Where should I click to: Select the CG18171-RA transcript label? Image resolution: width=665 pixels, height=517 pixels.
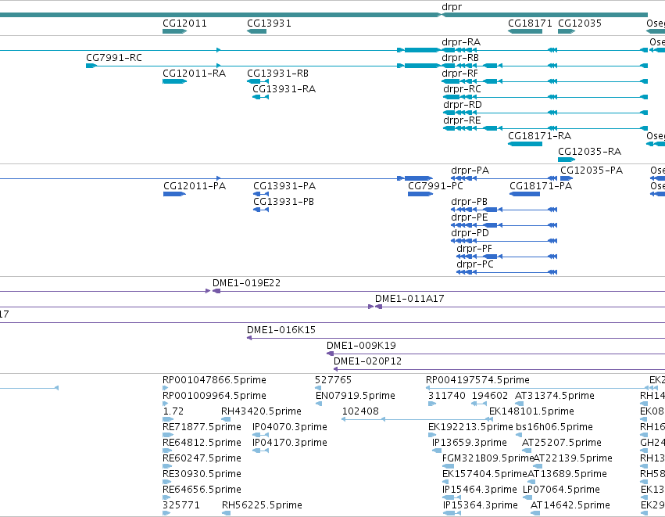click(x=539, y=136)
